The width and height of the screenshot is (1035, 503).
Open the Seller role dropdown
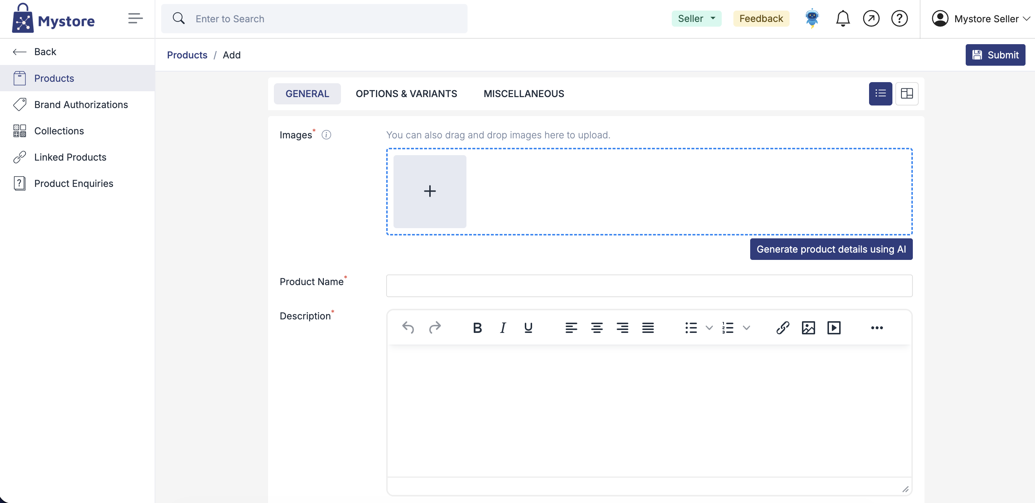[696, 19]
